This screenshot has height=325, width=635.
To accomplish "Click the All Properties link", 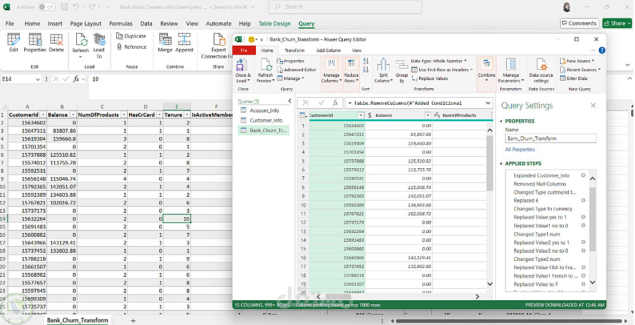I will coord(519,149).
